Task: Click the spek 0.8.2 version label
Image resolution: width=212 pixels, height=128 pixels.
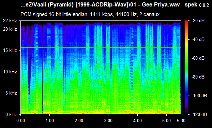Action: click(x=197, y=5)
